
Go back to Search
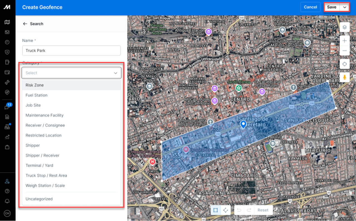[33, 24]
